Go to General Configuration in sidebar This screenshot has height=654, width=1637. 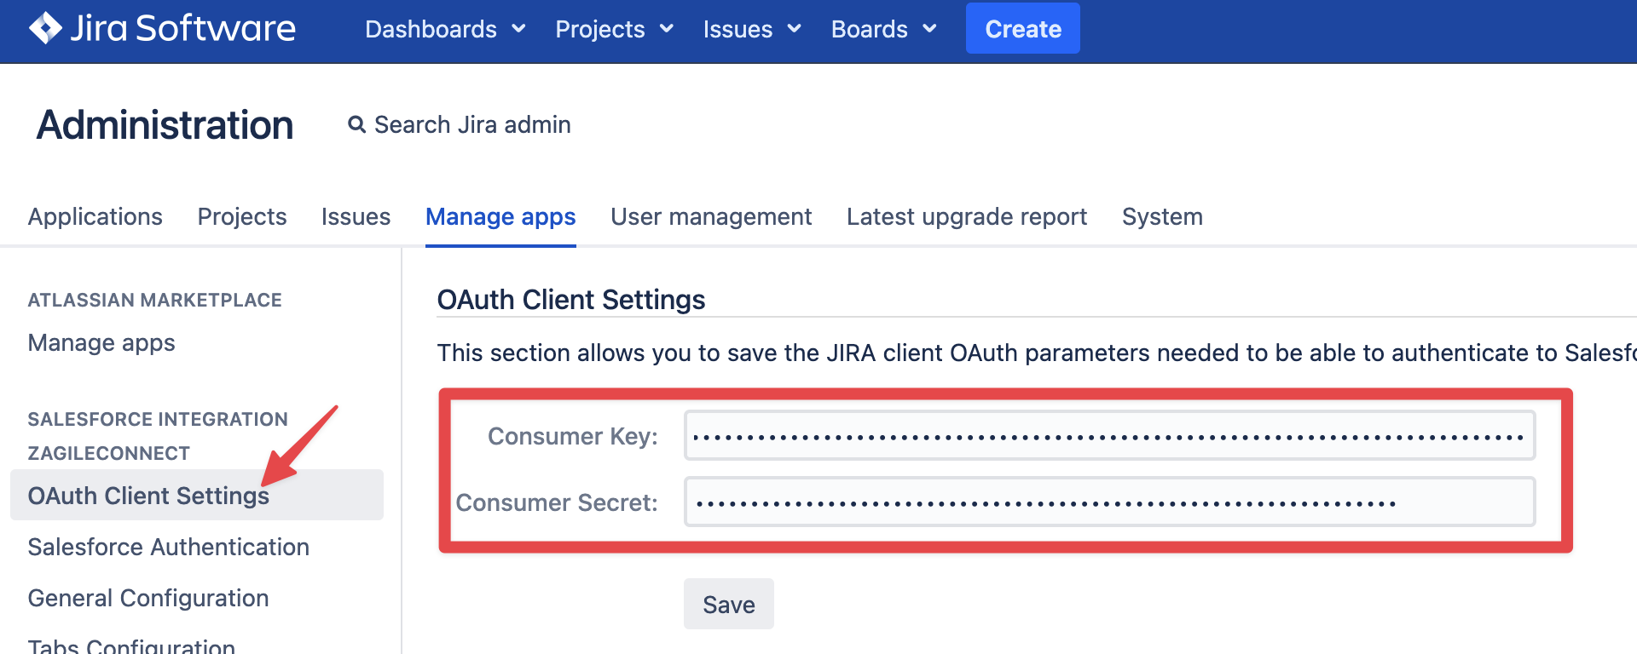[148, 599]
